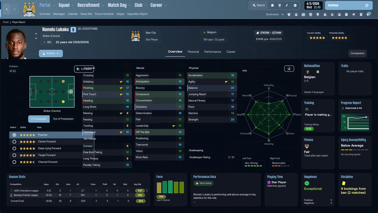Open settings gear icon in top toolbar
378x213 pixels.
point(295,5)
